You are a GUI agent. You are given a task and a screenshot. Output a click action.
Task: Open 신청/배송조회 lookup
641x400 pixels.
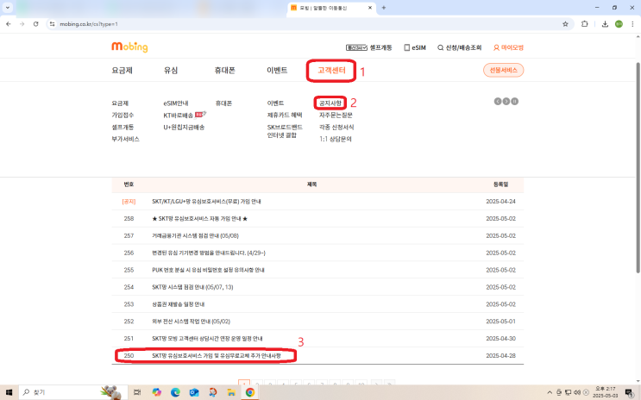[460, 47]
